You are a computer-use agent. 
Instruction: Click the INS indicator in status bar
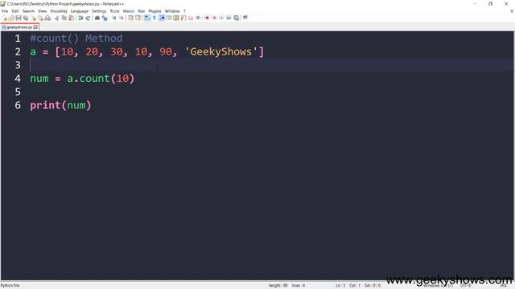pyautogui.click(x=504, y=286)
